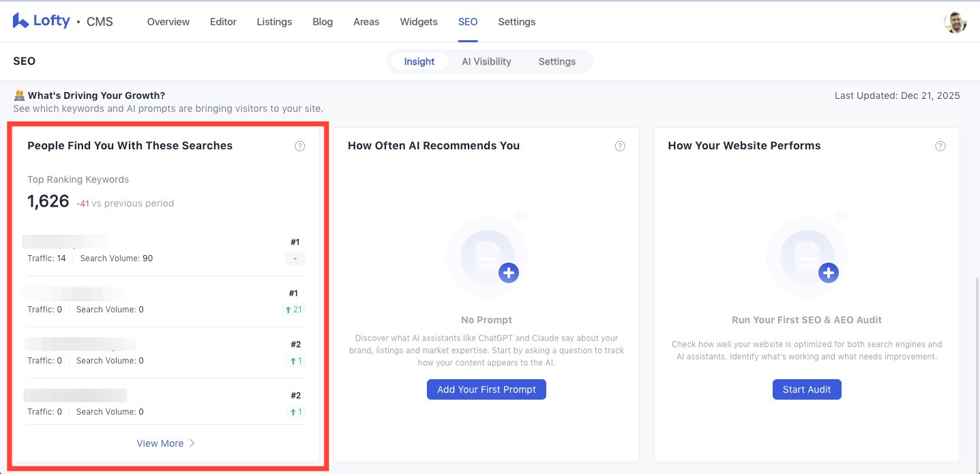Open the Areas section
Screen dimensions: 980x474
366,21
